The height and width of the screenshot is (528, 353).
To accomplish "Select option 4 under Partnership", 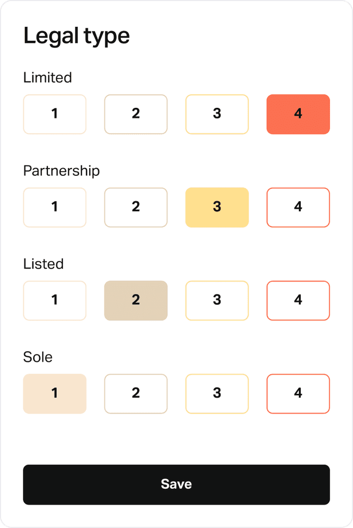I will (x=298, y=207).
